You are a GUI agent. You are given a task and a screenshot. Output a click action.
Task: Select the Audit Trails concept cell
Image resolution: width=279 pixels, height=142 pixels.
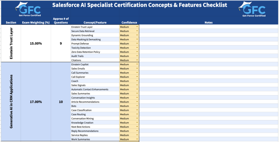[x=95, y=56]
